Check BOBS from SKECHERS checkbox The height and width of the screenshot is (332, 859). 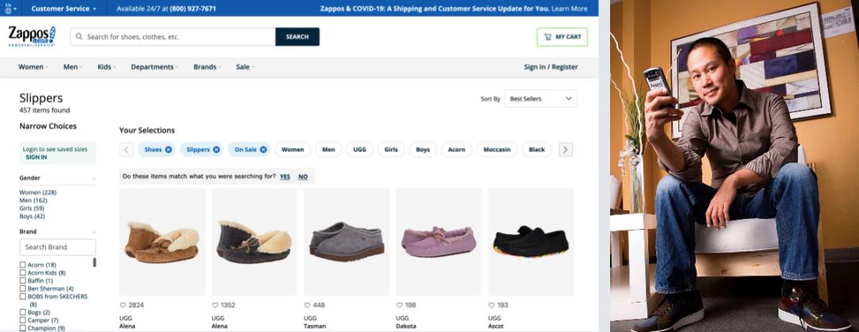coord(22,296)
